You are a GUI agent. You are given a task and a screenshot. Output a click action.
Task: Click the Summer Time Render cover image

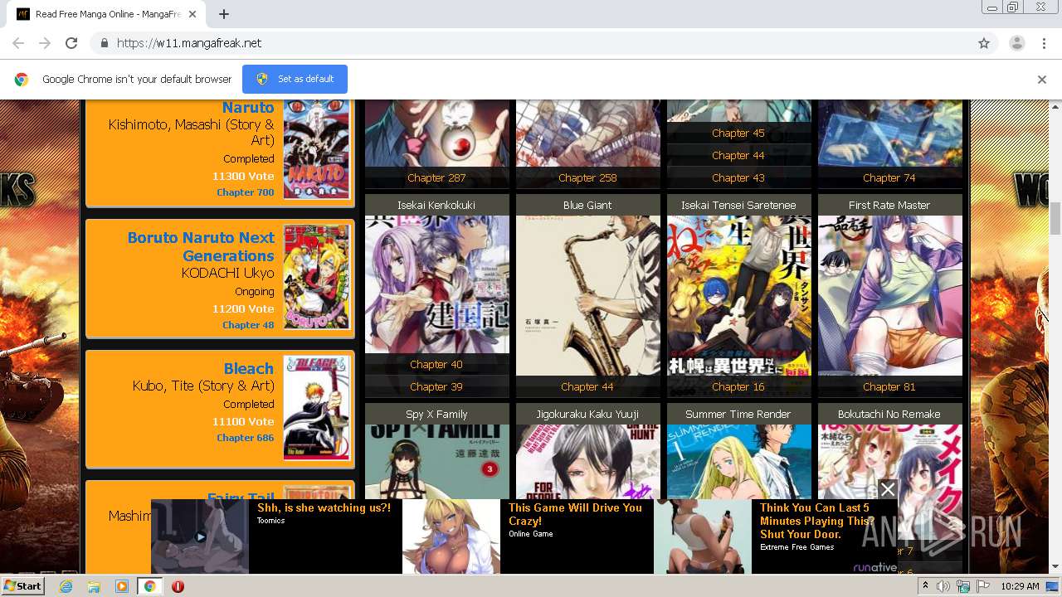[x=738, y=461]
